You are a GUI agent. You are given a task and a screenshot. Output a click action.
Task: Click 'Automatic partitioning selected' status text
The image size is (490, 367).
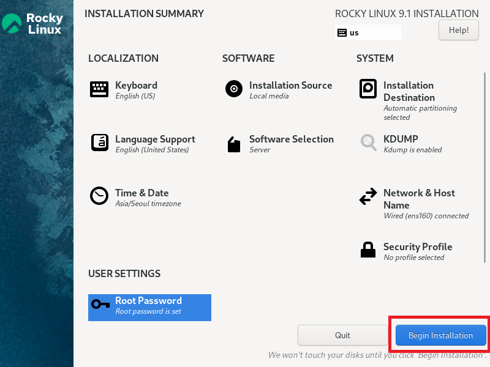tap(420, 113)
